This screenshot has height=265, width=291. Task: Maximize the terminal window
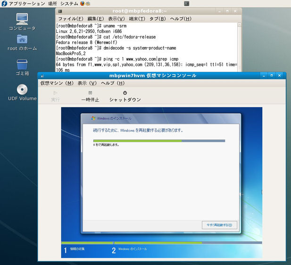[x=227, y=11]
